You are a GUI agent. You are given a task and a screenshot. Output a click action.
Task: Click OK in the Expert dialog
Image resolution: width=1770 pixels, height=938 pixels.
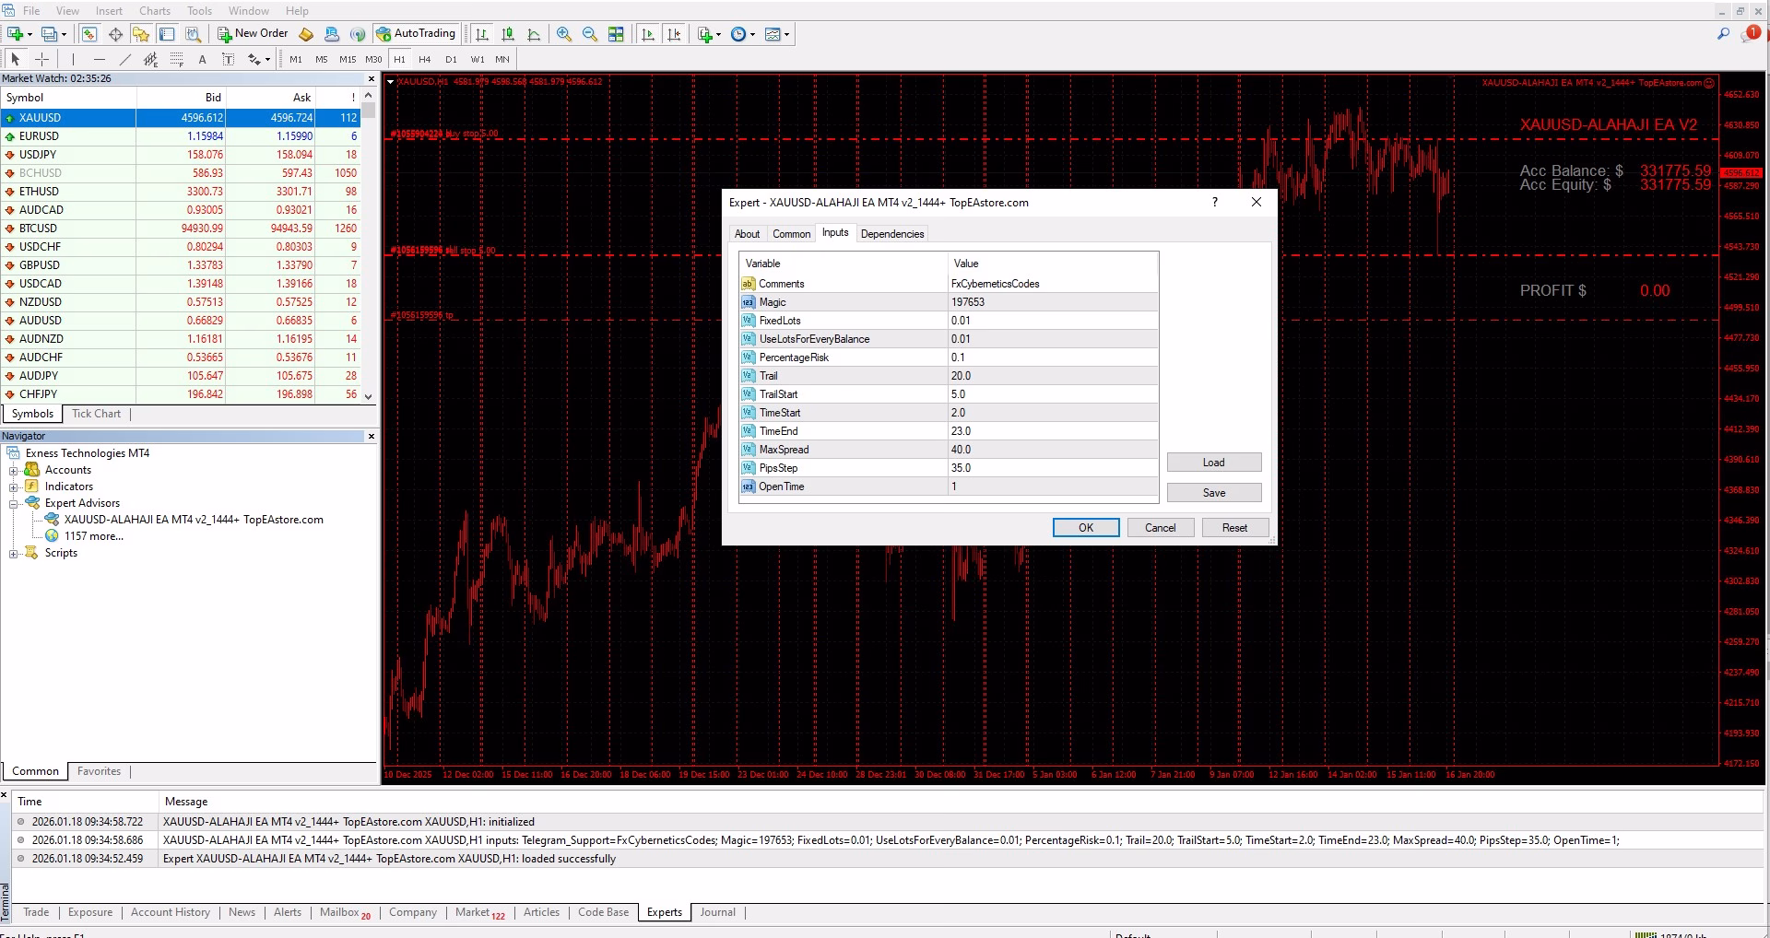1086,528
